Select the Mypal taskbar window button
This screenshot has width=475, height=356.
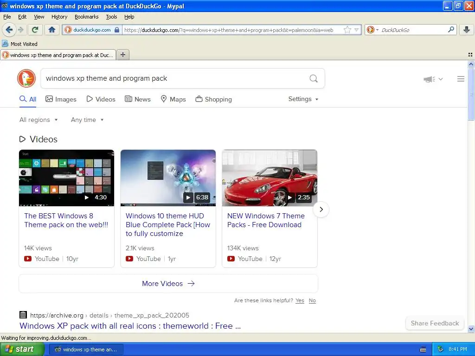86,350
